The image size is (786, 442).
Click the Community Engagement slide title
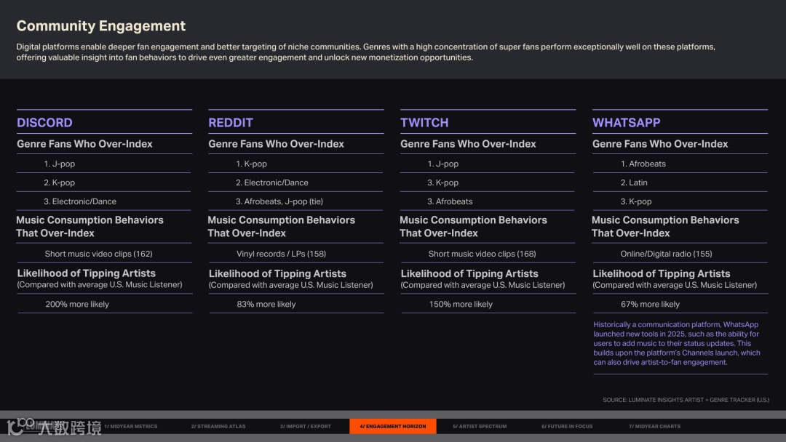click(x=101, y=26)
